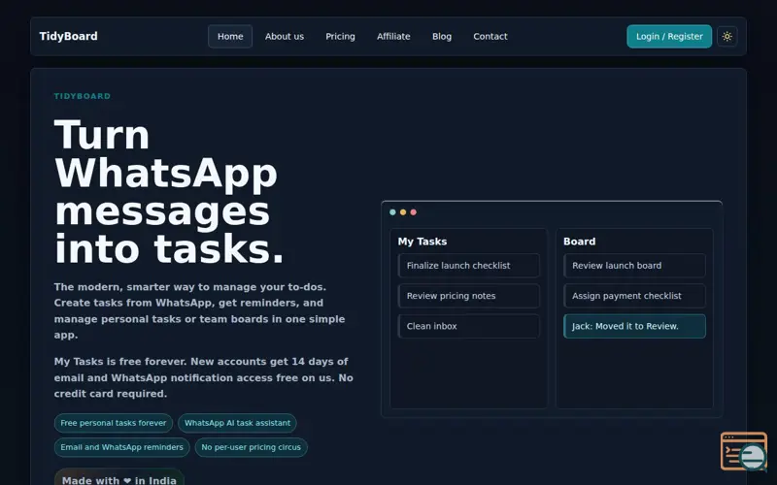
Task: Toggle the light/dark theme sun icon
Action: pos(726,36)
